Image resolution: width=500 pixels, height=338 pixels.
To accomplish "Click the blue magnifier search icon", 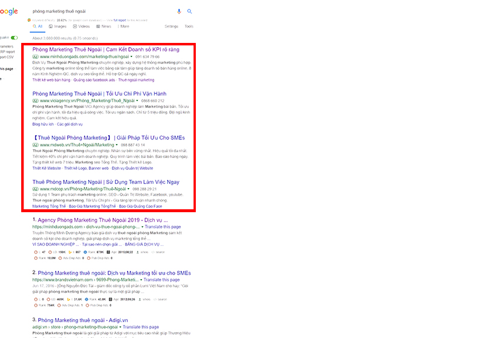I will click(x=189, y=11).
